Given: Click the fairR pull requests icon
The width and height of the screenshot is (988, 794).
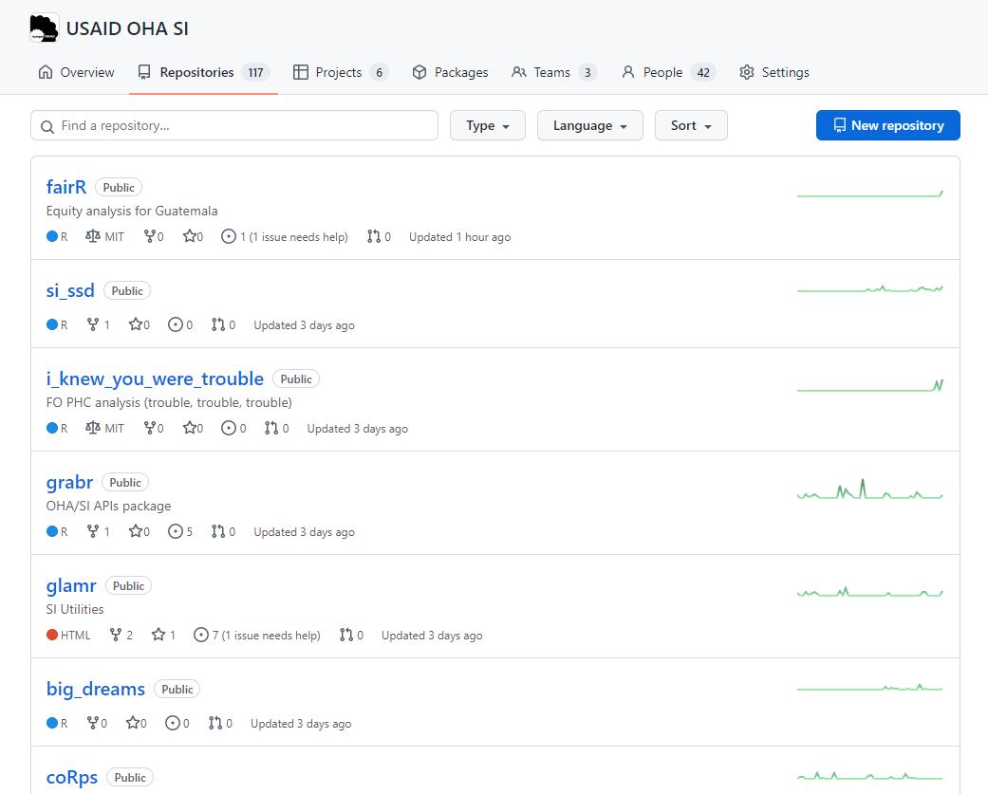Looking at the screenshot, I should click(374, 236).
